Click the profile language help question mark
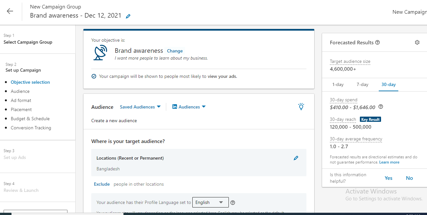Image resolution: width=427 pixels, height=215 pixels. [232, 202]
